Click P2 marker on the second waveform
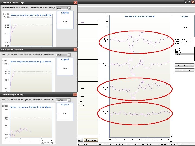Viewport: 195px width, 146px height. point(142,61)
